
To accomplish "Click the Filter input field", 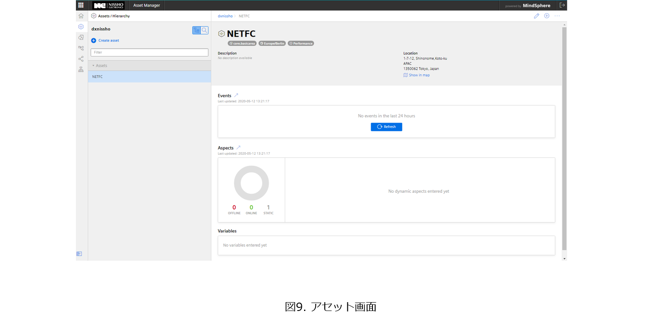I will [149, 52].
